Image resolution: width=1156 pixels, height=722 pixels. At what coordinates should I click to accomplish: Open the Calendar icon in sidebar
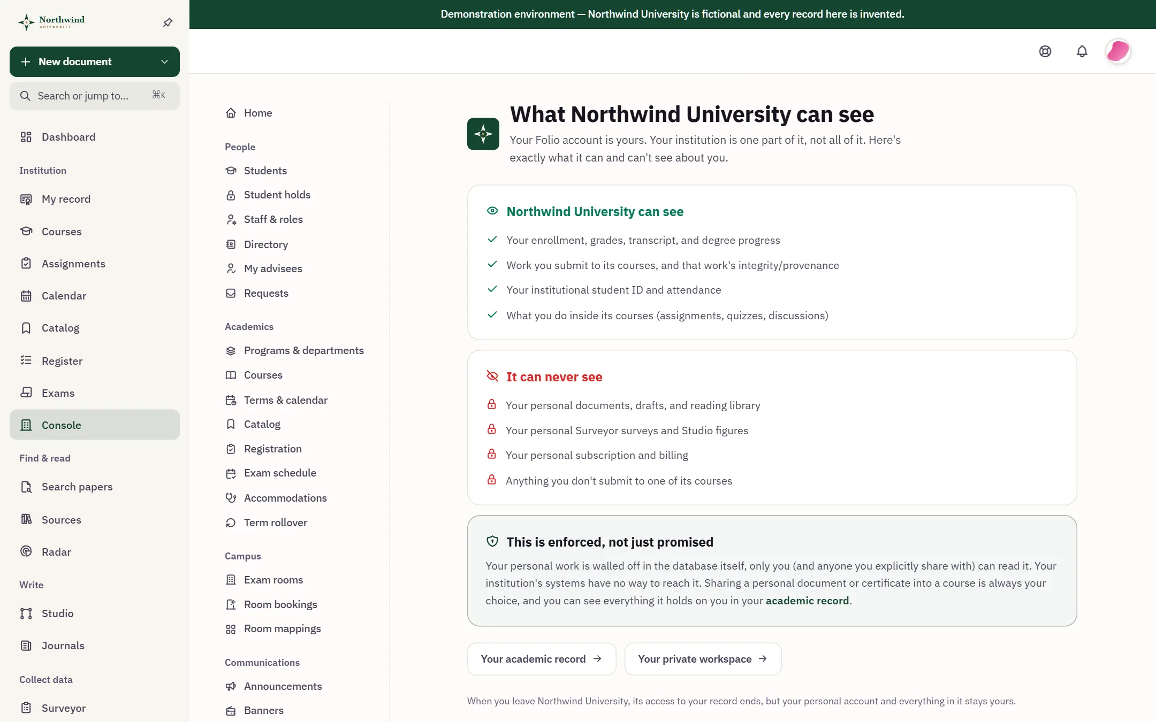26,296
